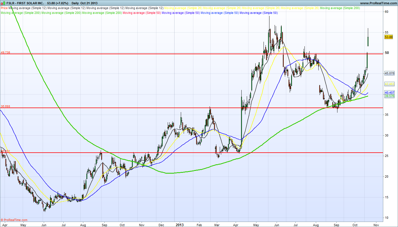Click the 30 price axis label
Screen dimensions: 398x227
387,135
